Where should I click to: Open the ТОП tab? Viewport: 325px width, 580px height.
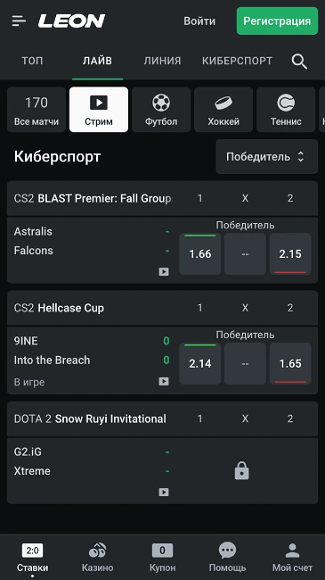(32, 61)
